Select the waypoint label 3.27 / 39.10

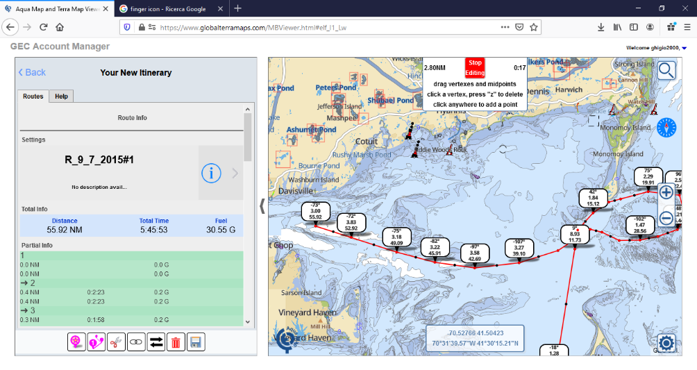click(x=519, y=248)
